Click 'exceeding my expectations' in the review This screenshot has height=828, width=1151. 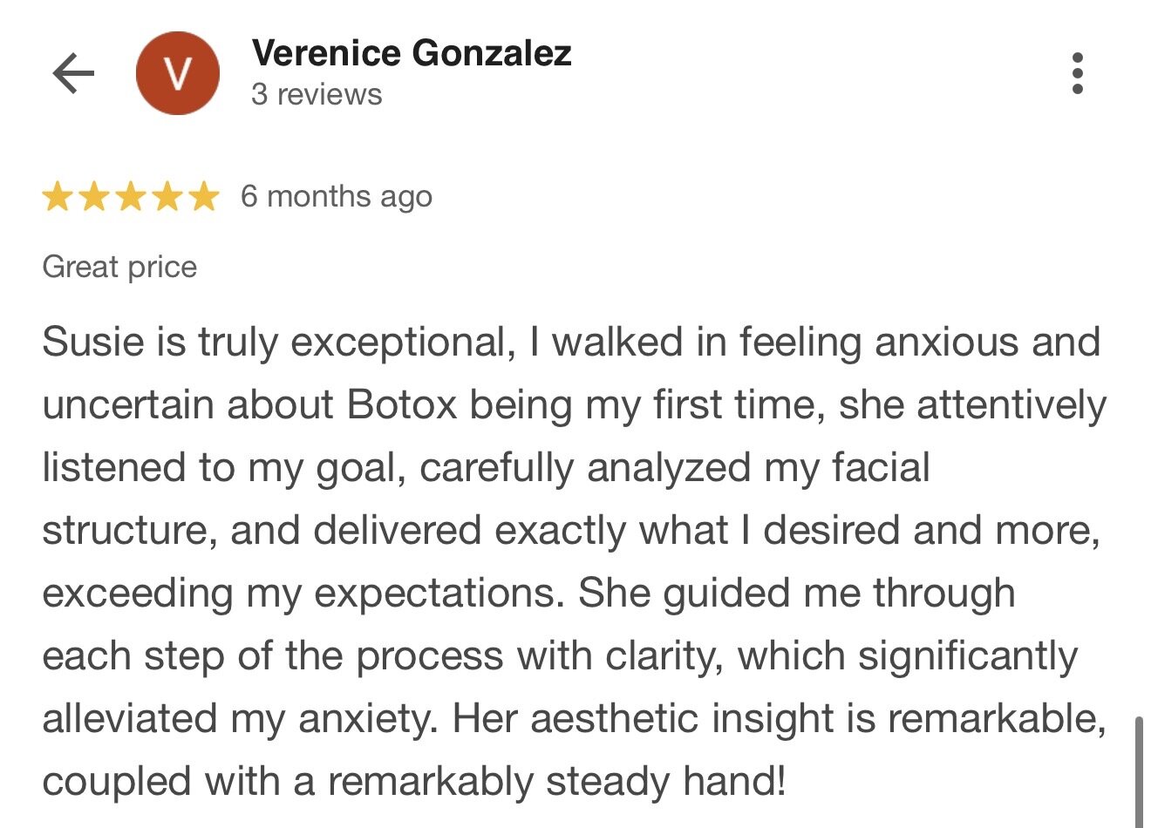click(298, 594)
